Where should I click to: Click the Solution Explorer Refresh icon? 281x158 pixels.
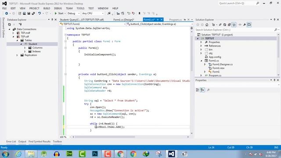pyautogui.click(x=225, y=25)
